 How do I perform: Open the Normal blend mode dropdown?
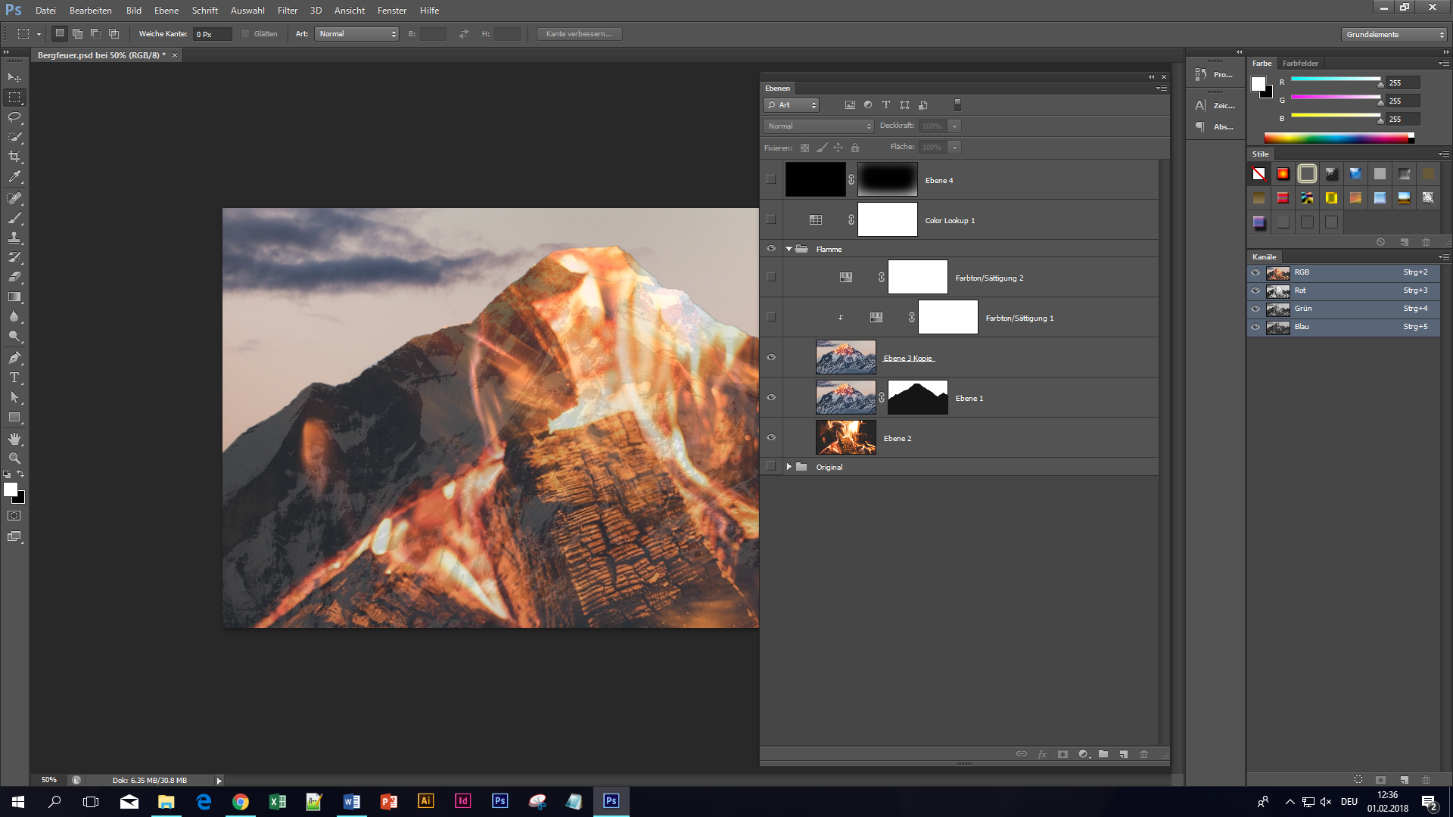tap(817, 126)
